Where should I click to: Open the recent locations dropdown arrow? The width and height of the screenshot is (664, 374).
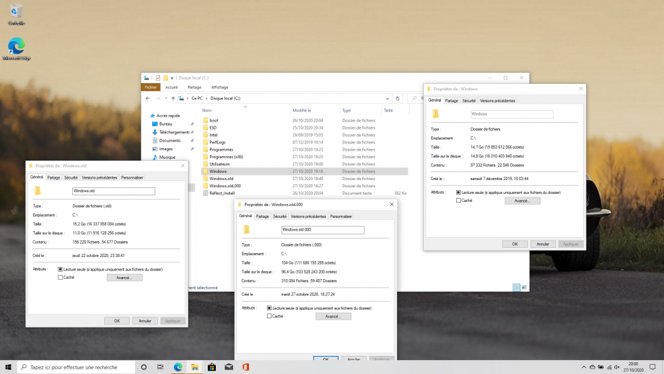point(165,98)
